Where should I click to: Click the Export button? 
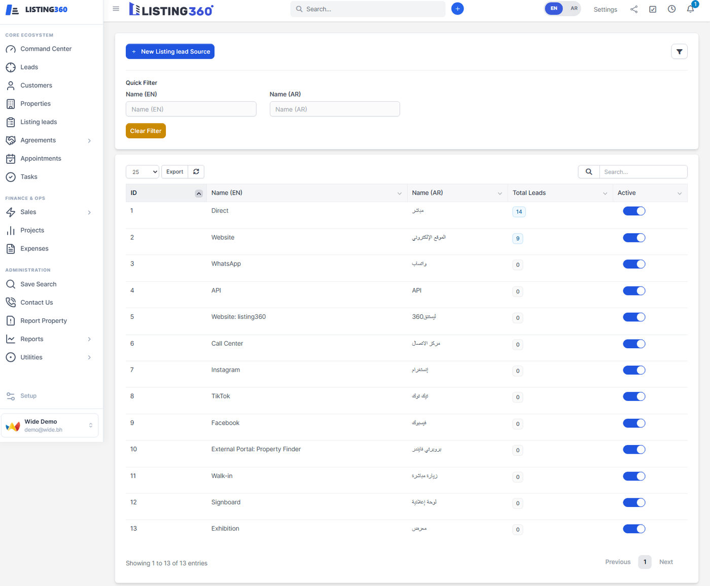tap(174, 172)
